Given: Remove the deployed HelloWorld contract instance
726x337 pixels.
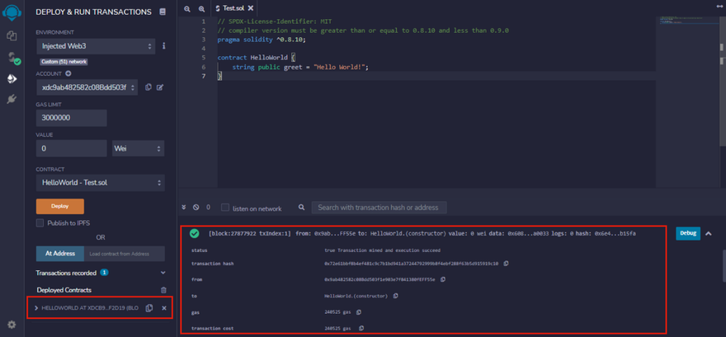Looking at the screenshot, I should coord(163,308).
